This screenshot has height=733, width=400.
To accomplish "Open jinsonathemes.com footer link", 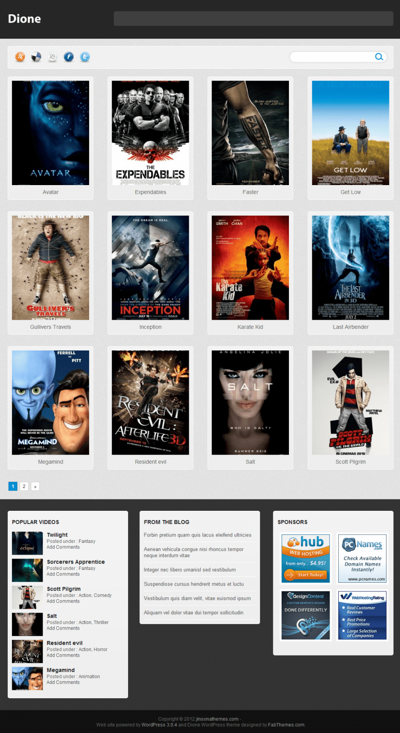I will pos(217,719).
